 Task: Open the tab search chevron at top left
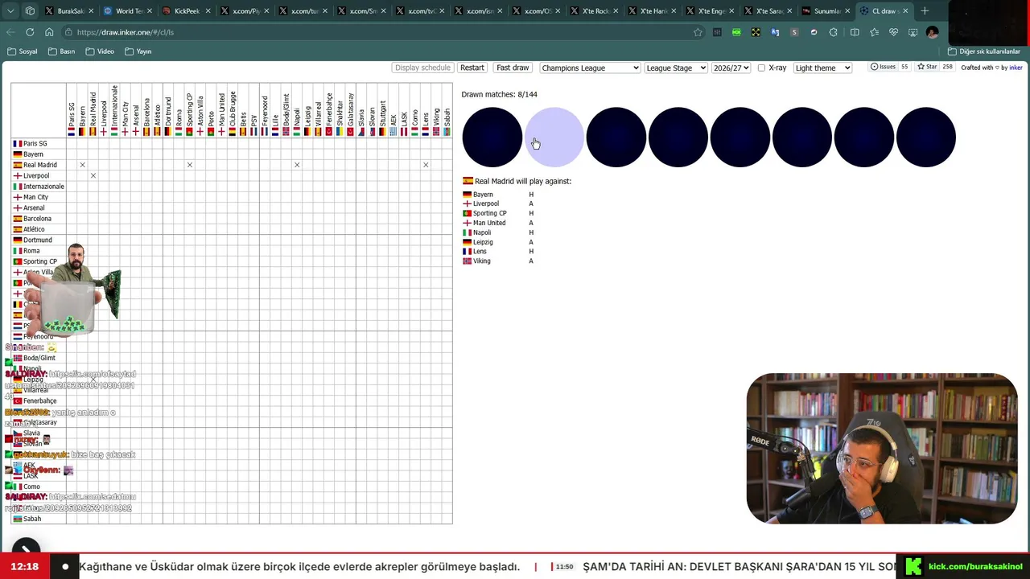pyautogui.click(x=10, y=11)
